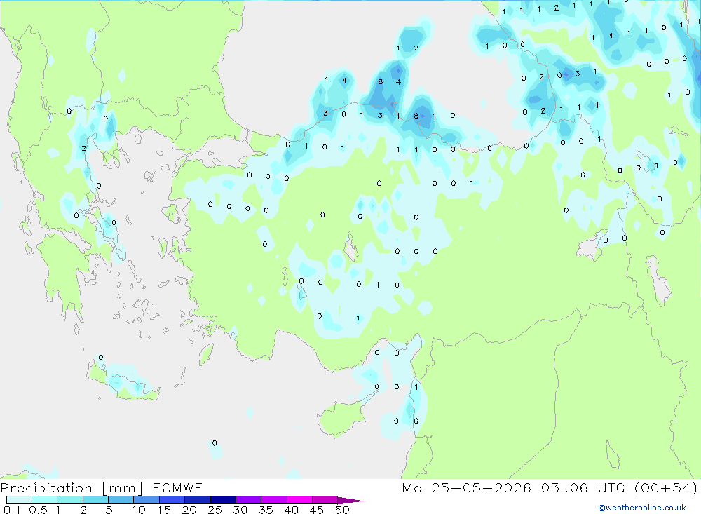Screen dimensions: 701x514
Task: Click the 0.1–0.5 mm palest cyan legend swatch
Action: pos(19,500)
